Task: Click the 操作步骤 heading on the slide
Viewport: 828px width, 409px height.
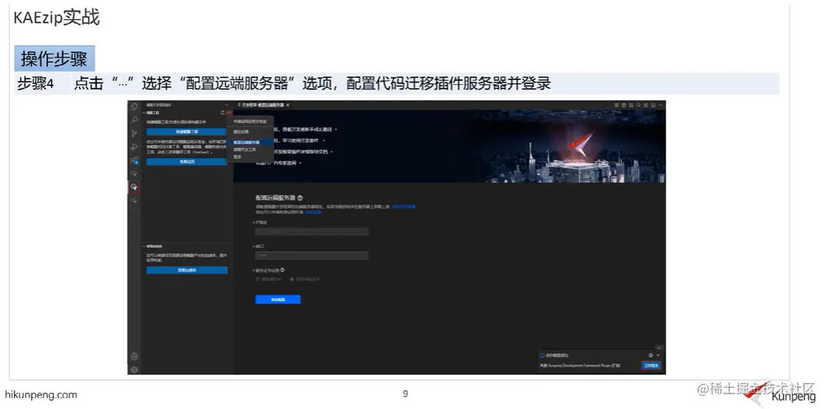Action: (55, 59)
